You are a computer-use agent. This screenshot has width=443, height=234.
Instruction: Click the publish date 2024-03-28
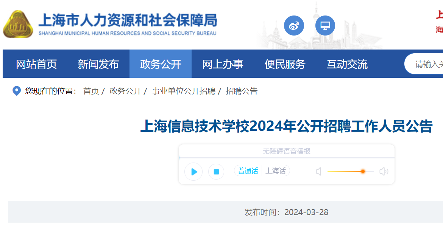(306, 212)
